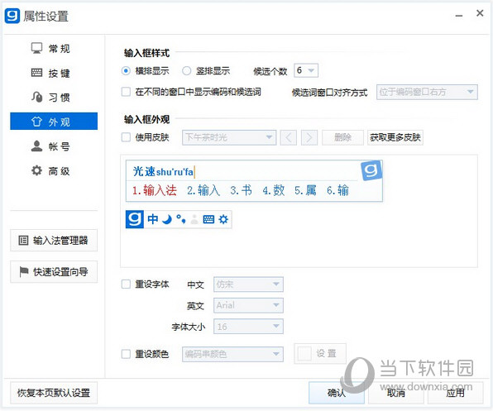The image size is (493, 411).
Task: Click candidate 4.数 in preview
Action: (274, 190)
